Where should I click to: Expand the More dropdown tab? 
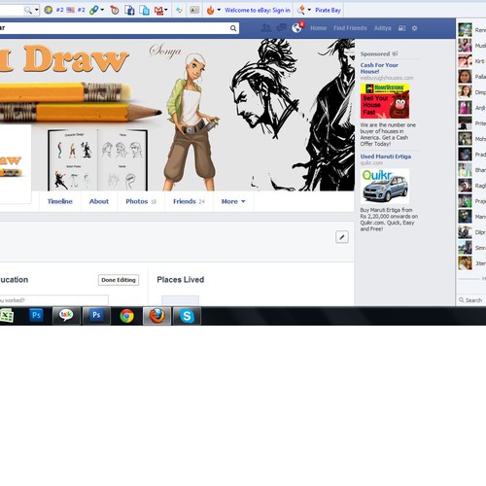(x=233, y=201)
